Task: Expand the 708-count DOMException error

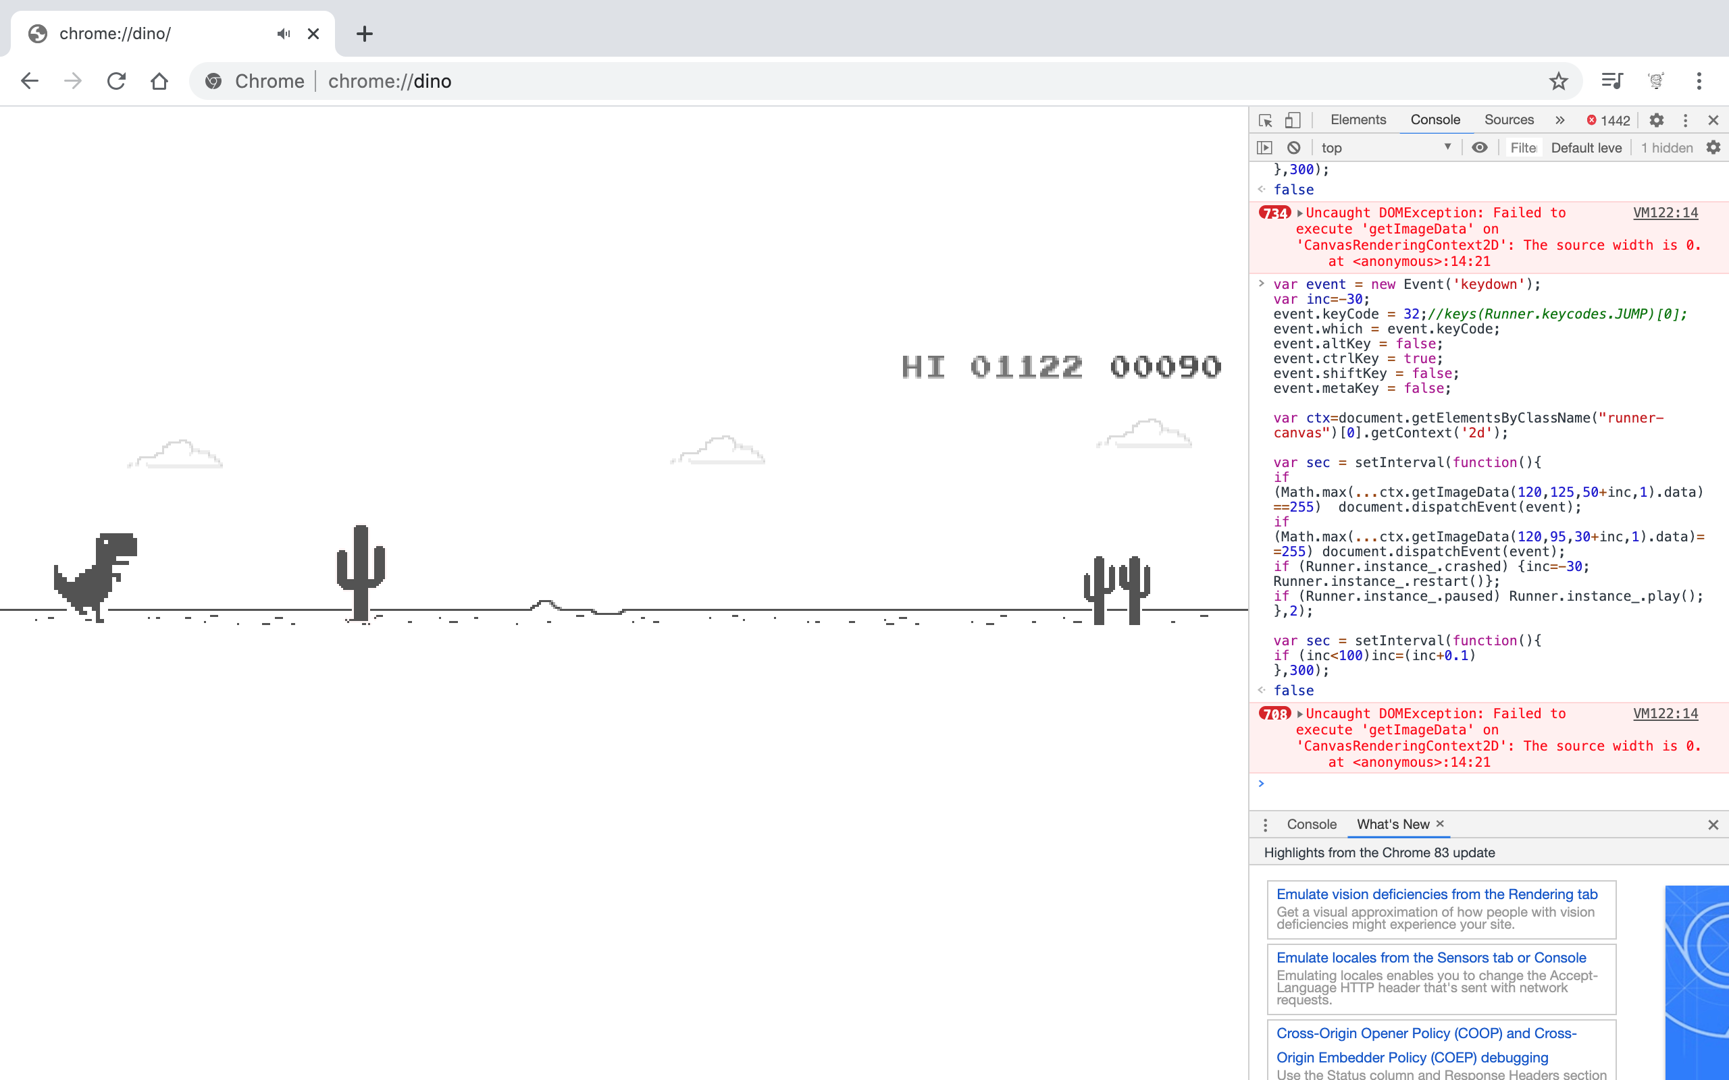Action: (1299, 713)
